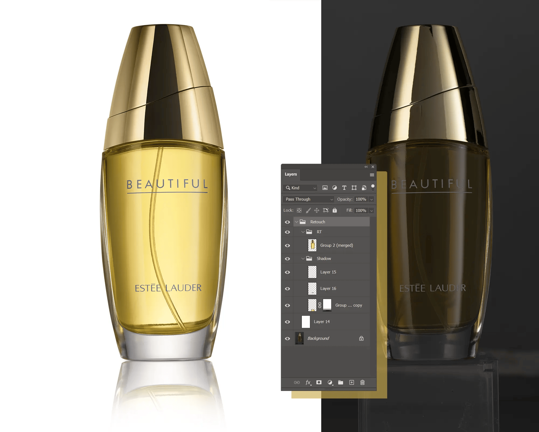Open Layers panel flyout menu
This screenshot has height=432, width=539.
pos(372,175)
